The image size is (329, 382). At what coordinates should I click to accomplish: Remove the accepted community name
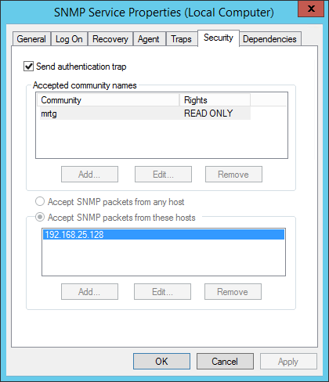(233, 174)
